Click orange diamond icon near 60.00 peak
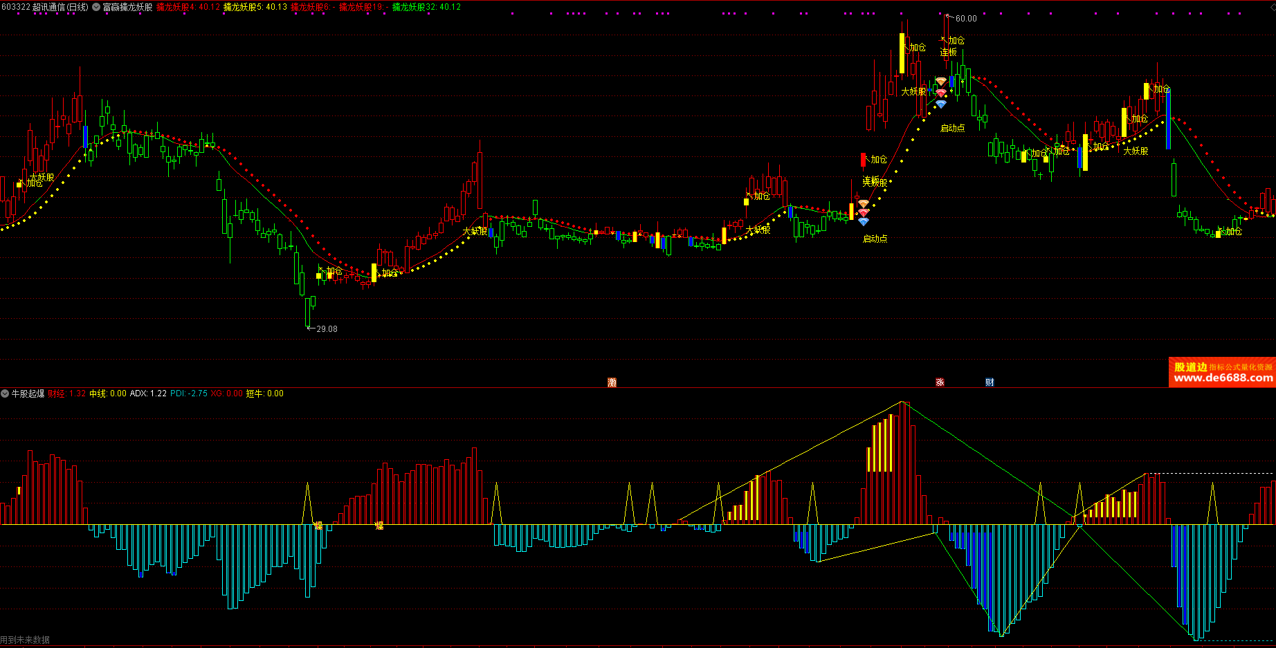Image resolution: width=1276 pixels, height=648 pixels. (x=940, y=82)
